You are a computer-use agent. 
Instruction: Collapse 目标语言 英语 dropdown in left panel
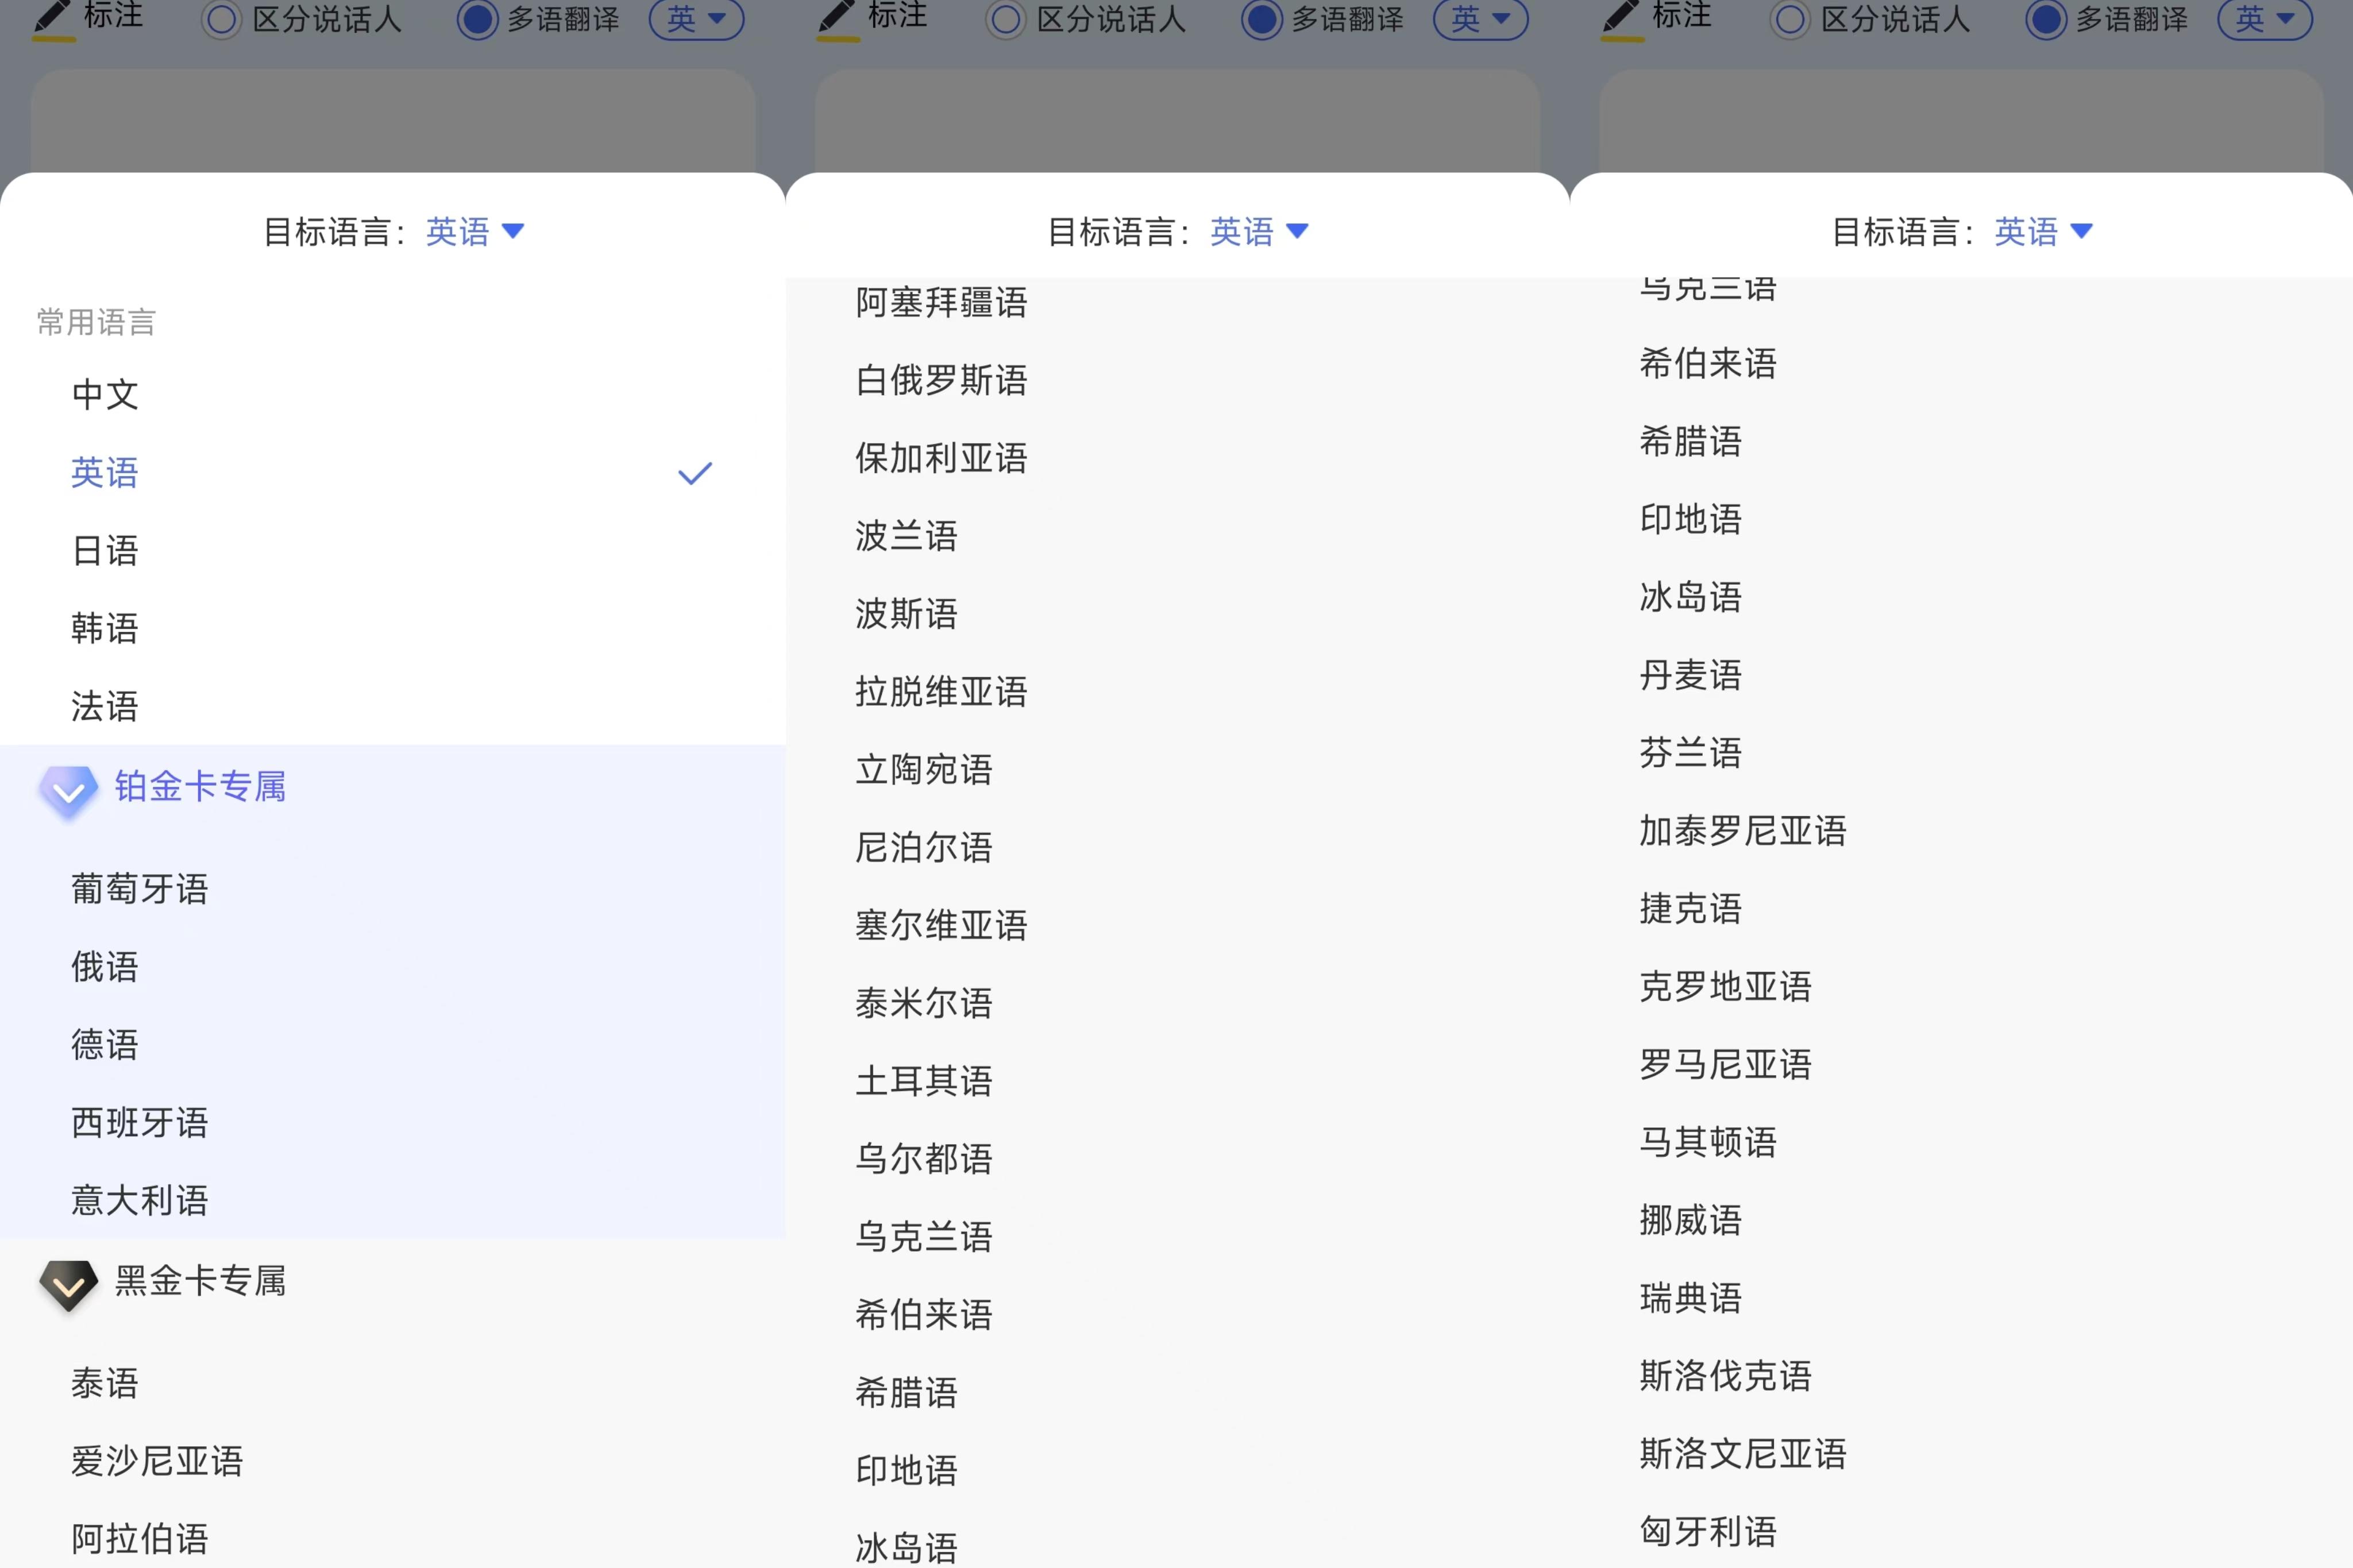(475, 232)
